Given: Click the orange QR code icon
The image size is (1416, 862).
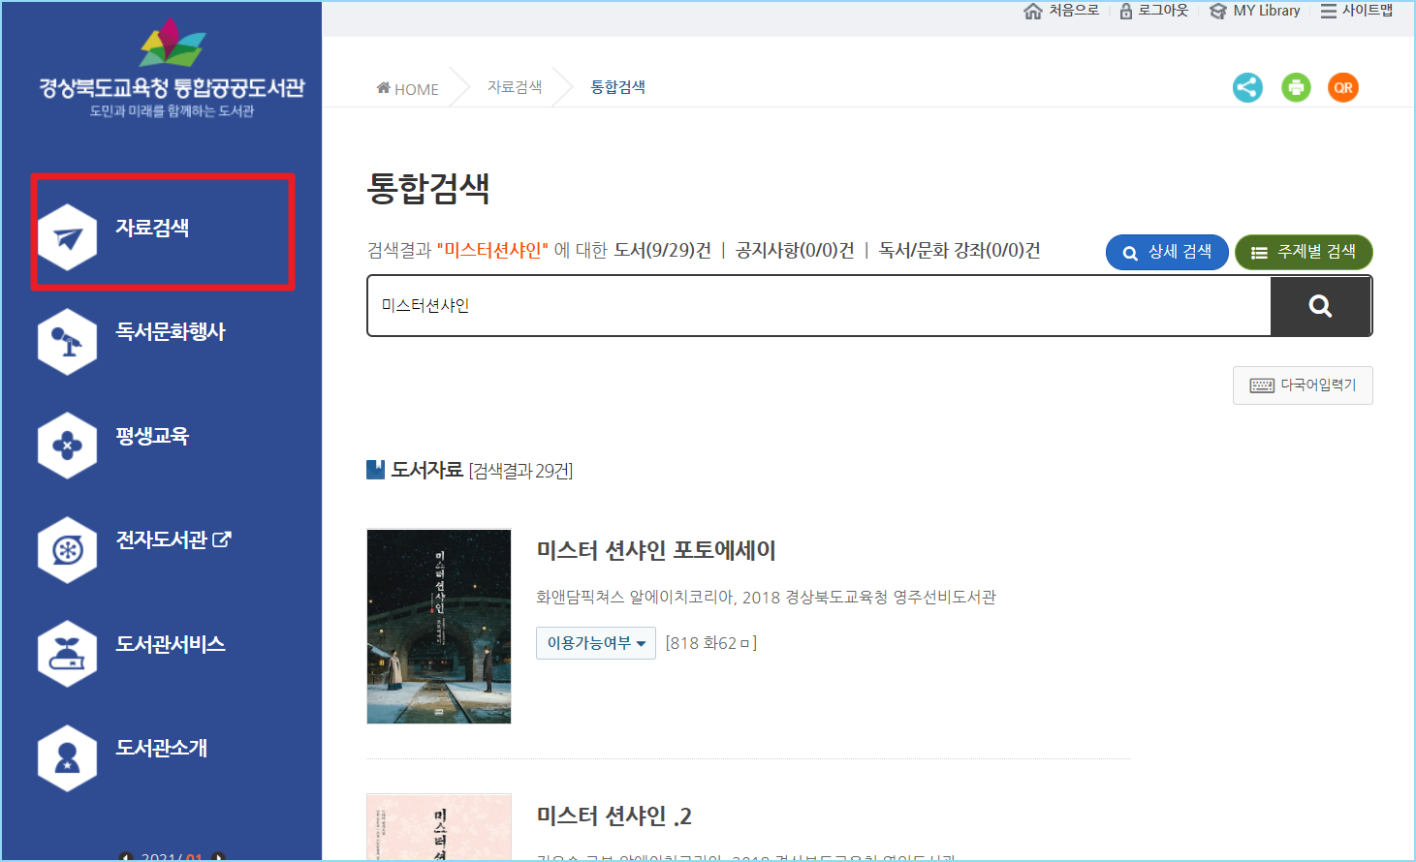Looking at the screenshot, I should click(1343, 87).
